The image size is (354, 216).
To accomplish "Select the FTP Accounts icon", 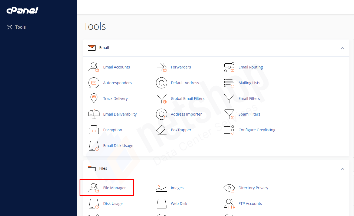I will pyautogui.click(x=229, y=204).
